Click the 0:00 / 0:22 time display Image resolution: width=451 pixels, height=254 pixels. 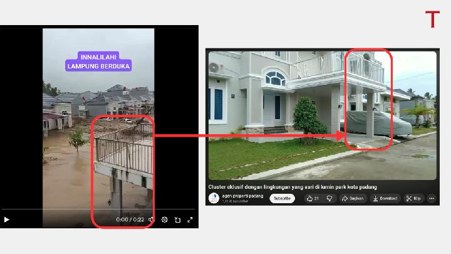130,220
